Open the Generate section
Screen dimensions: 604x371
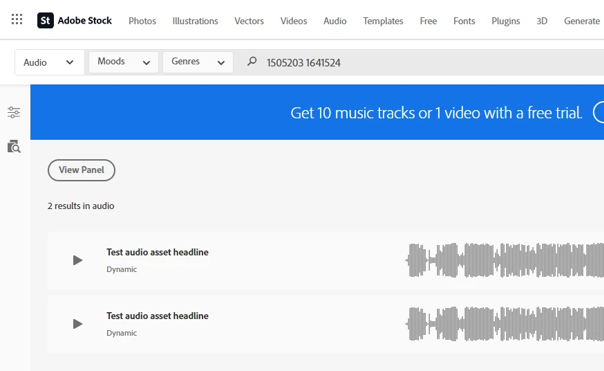[x=582, y=21]
